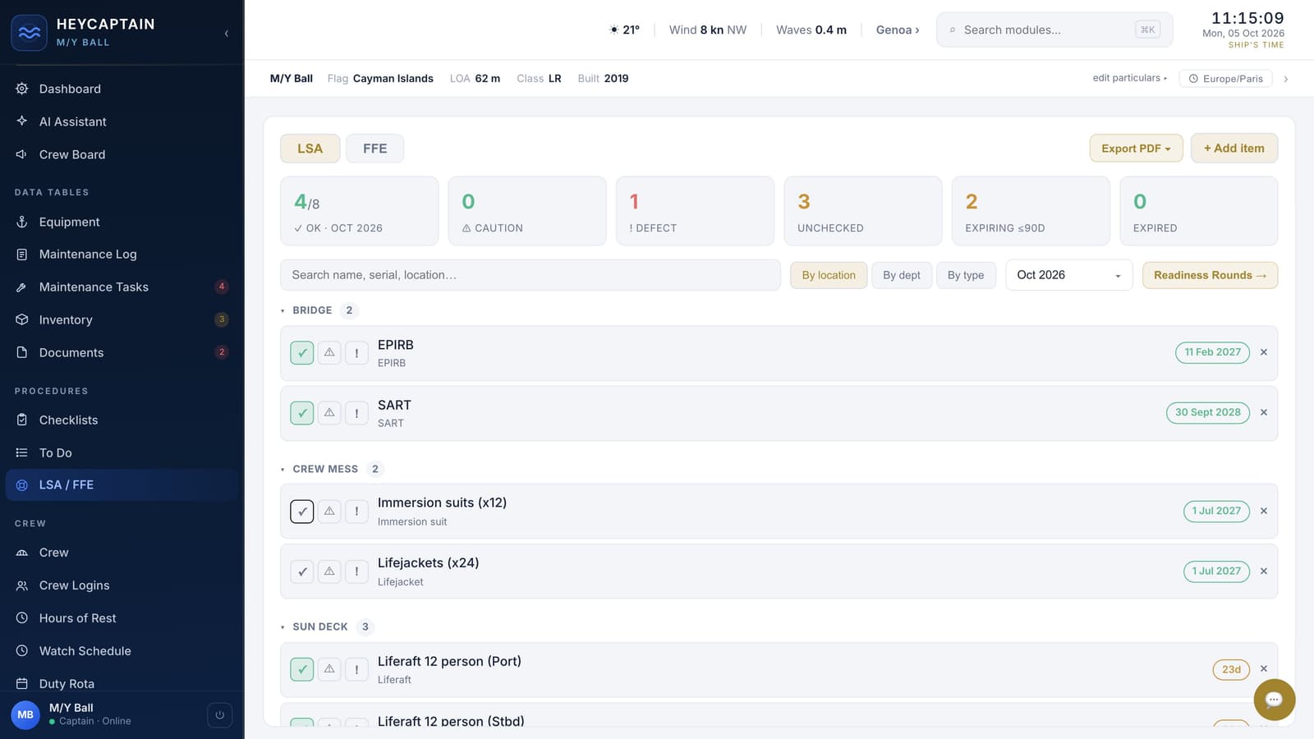Open the Europe/Paris timezone button

tap(1226, 79)
